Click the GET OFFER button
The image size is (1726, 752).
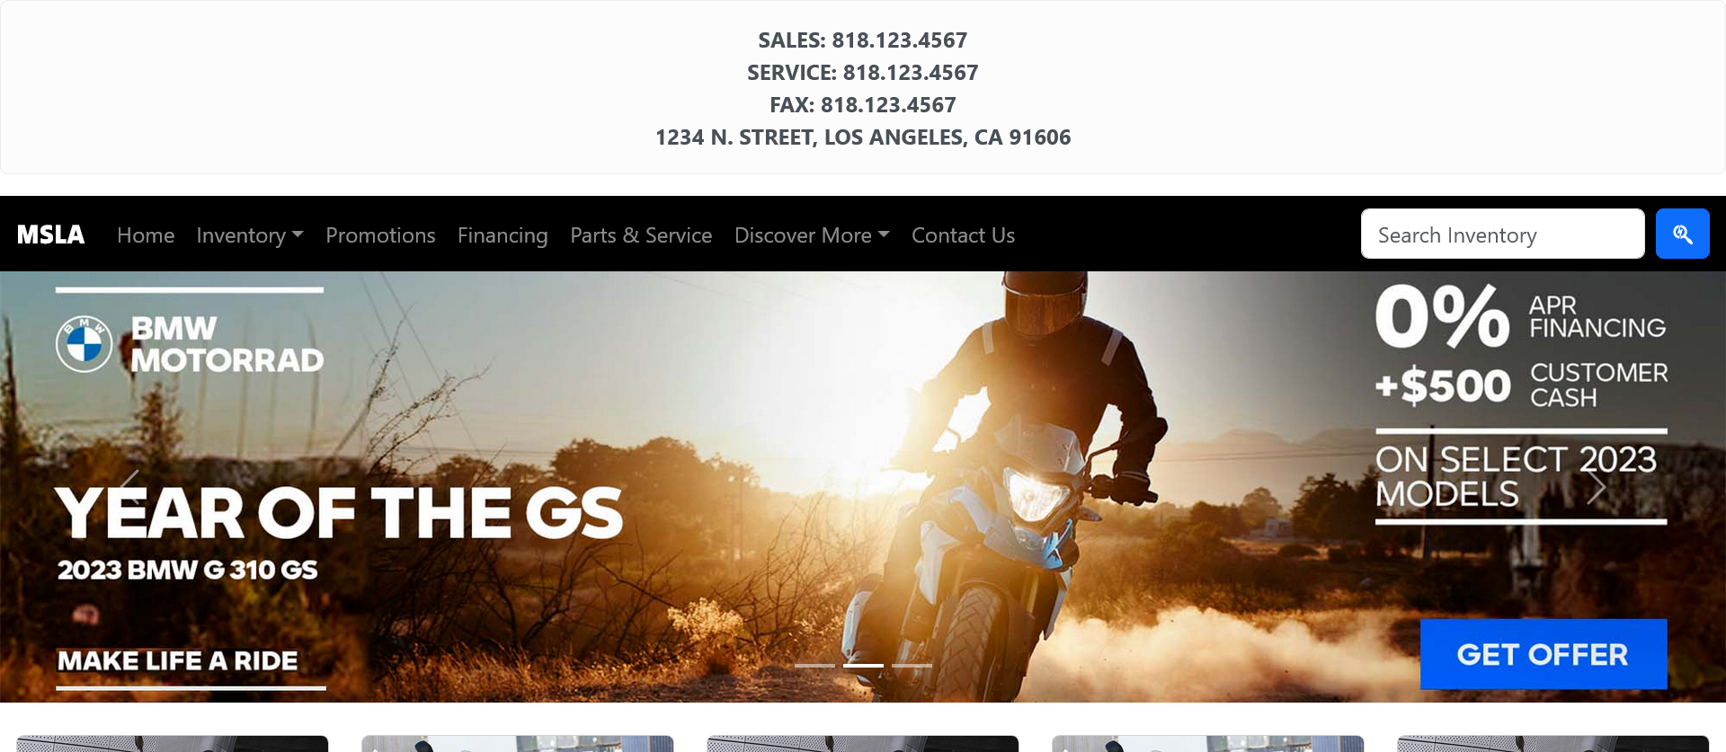[1544, 654]
